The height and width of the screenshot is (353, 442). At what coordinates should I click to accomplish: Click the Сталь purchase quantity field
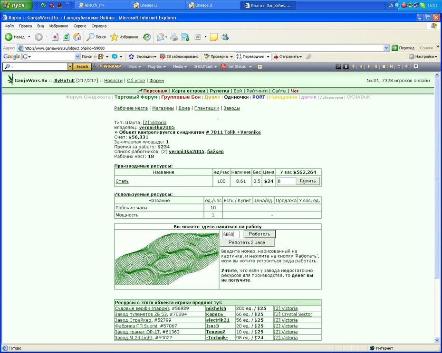pos(287,181)
